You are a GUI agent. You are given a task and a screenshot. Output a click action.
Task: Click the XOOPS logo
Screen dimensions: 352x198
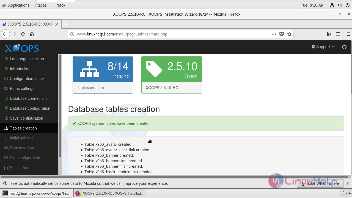click(x=22, y=48)
